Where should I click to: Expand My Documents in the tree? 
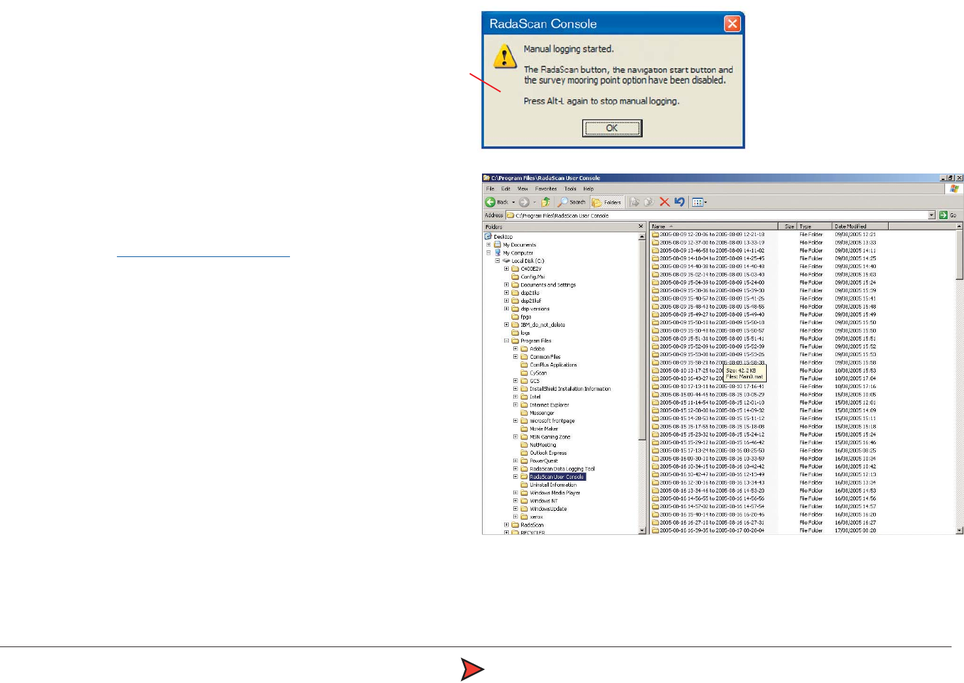click(x=488, y=245)
